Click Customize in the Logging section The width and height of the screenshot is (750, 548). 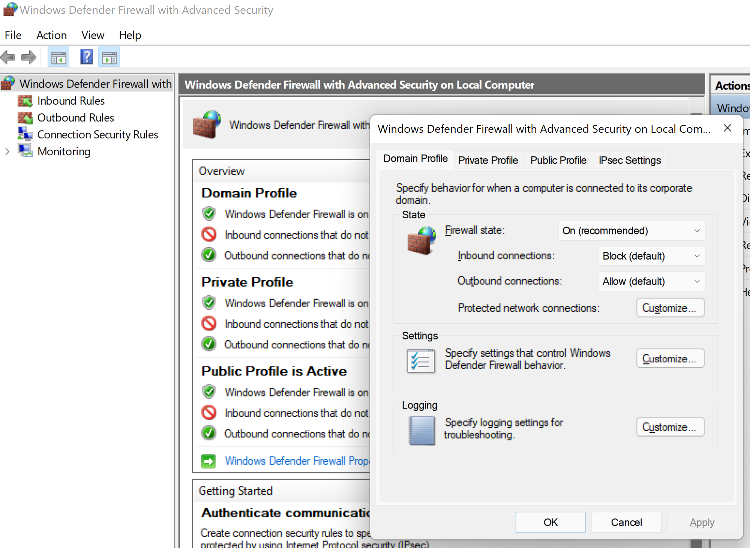pos(670,427)
